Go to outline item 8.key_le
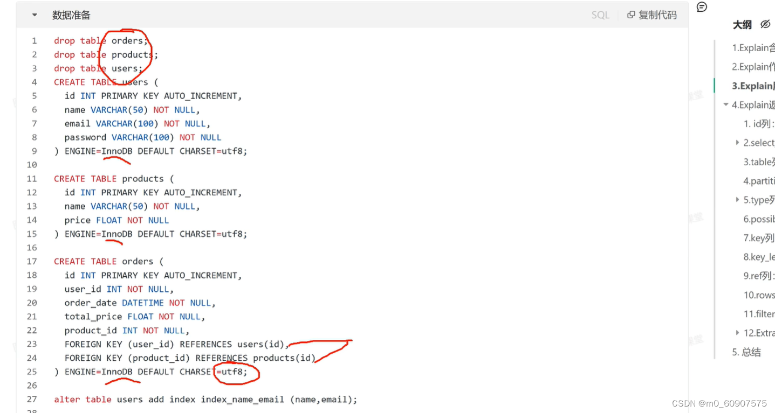 tap(759, 257)
